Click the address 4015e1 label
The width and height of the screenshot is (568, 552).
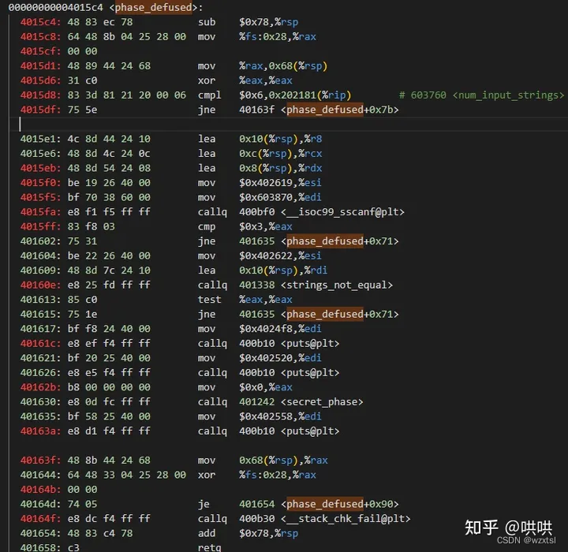pos(40,139)
